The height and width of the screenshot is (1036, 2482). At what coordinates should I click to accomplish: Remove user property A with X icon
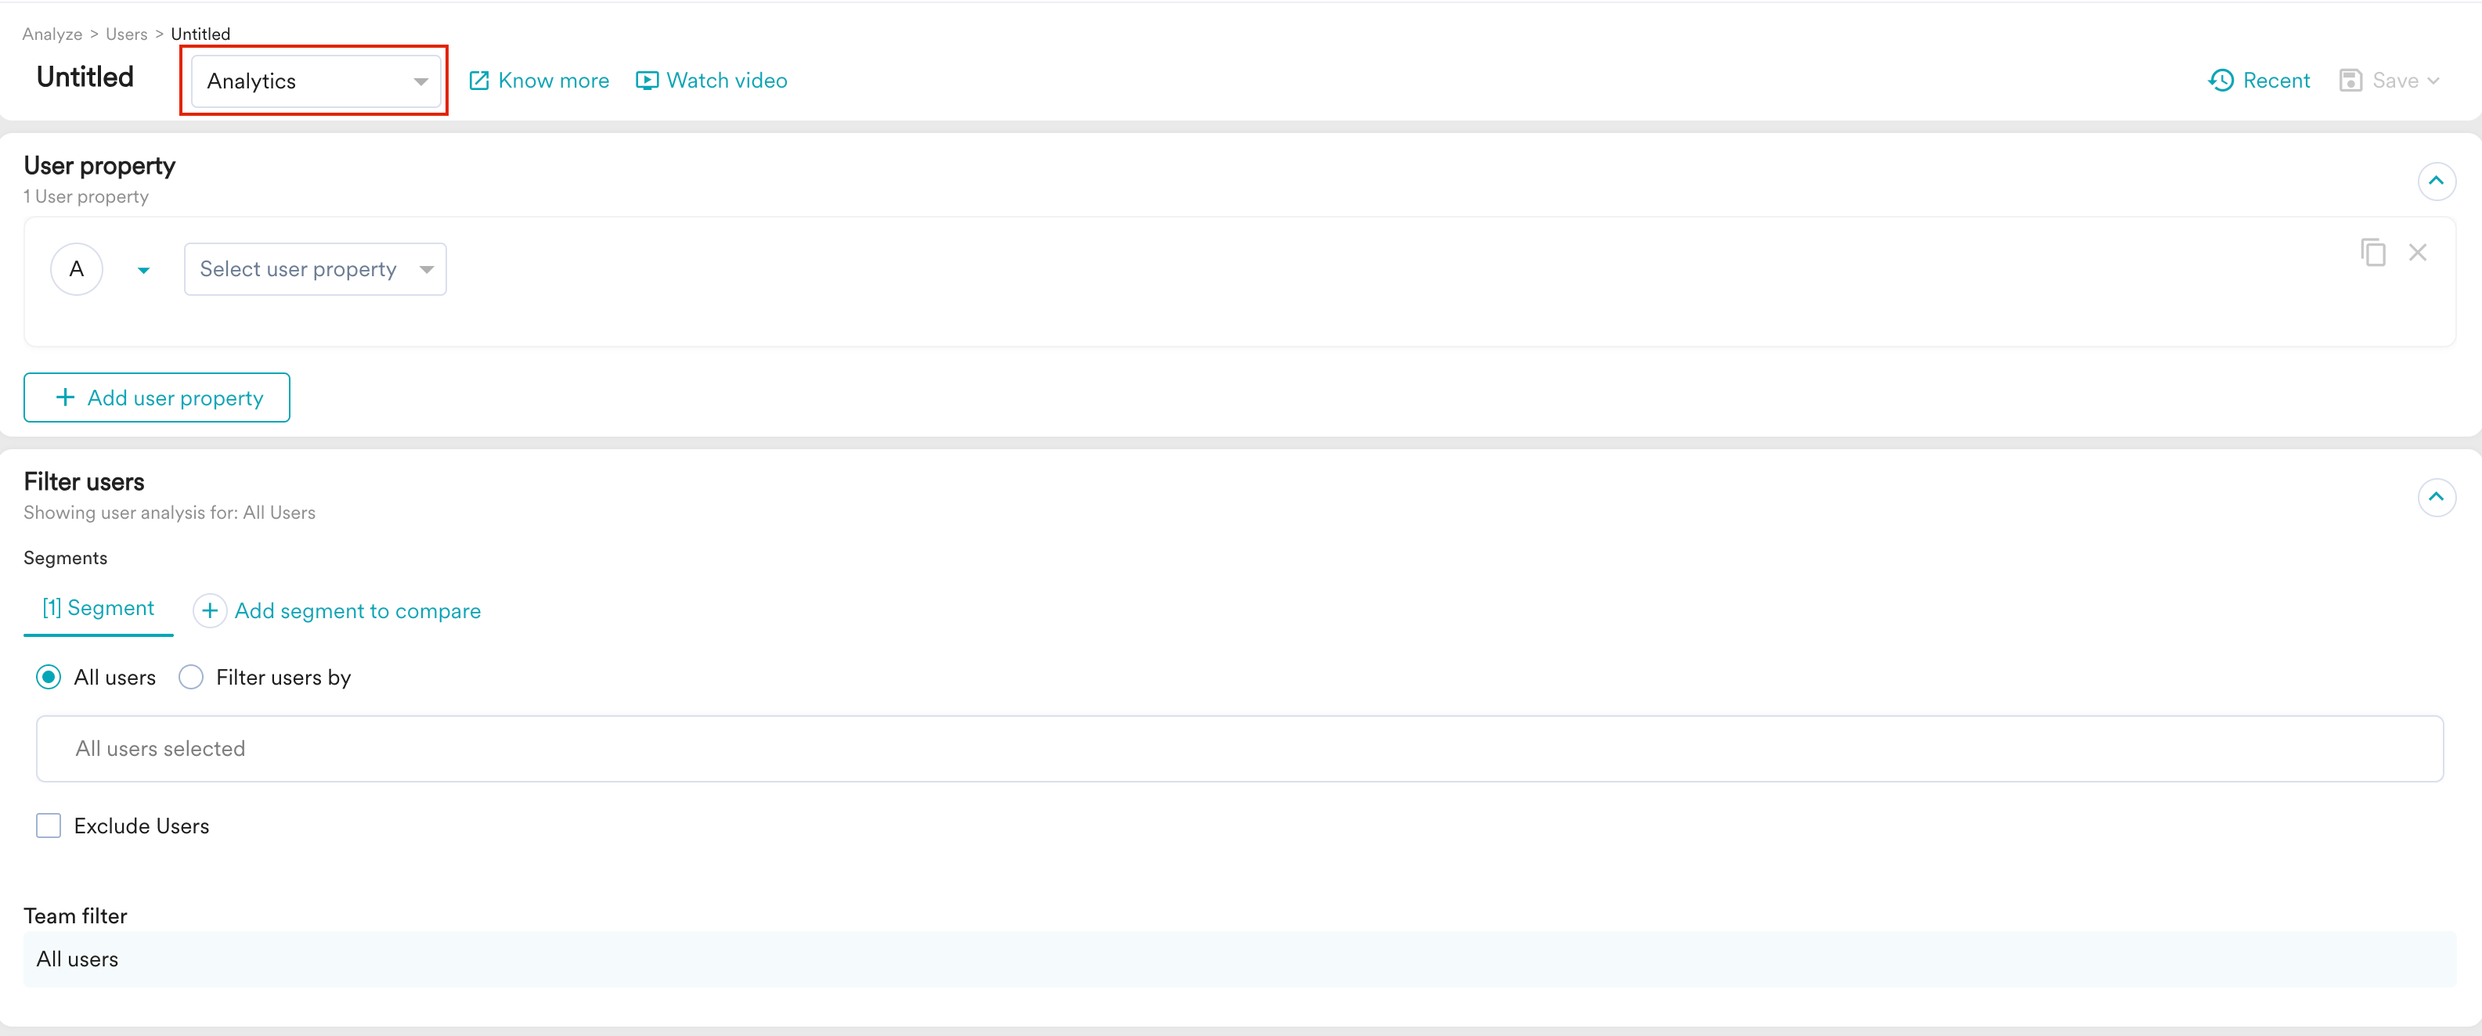(2418, 252)
